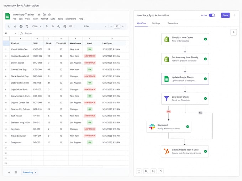Open the 123 number format menu
The height and width of the screenshot is (181, 242).
70,26
